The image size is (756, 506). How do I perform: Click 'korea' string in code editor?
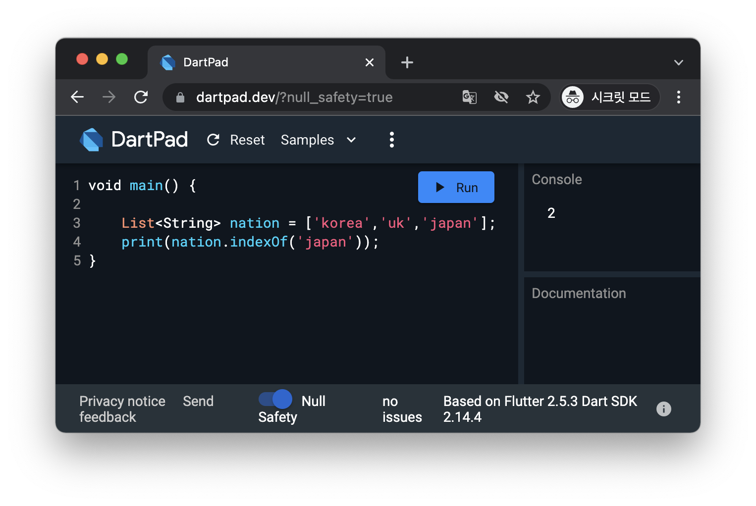[x=342, y=223]
